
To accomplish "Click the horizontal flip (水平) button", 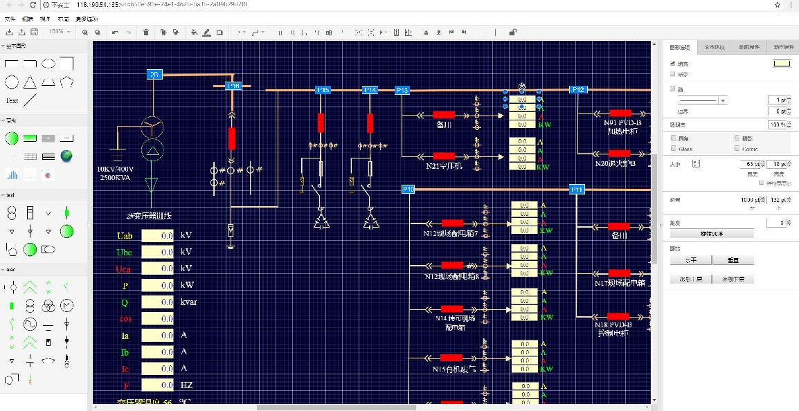I will 690,260.
